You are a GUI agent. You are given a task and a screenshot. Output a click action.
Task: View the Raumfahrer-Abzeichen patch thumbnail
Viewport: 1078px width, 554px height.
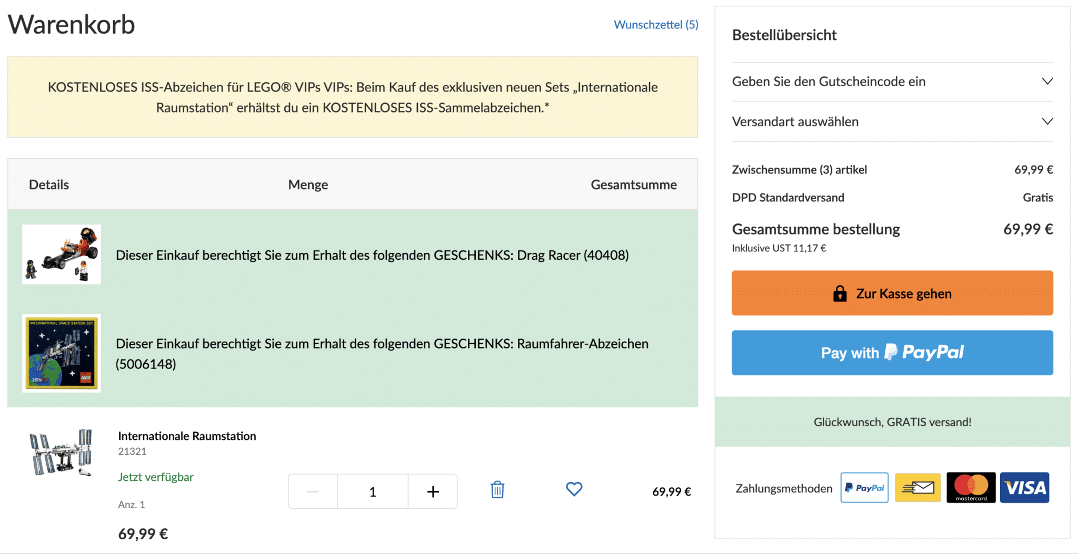tap(62, 353)
